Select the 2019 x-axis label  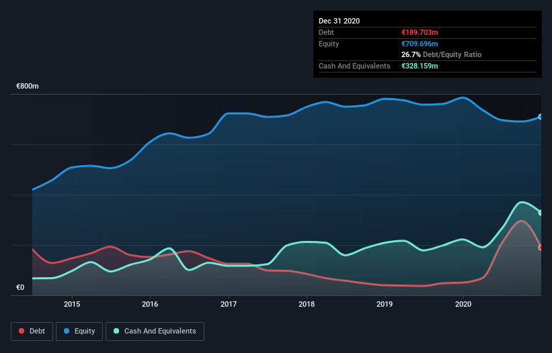point(385,304)
